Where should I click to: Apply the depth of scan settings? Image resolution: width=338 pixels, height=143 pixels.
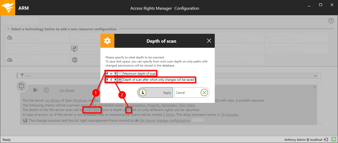click(x=155, y=92)
